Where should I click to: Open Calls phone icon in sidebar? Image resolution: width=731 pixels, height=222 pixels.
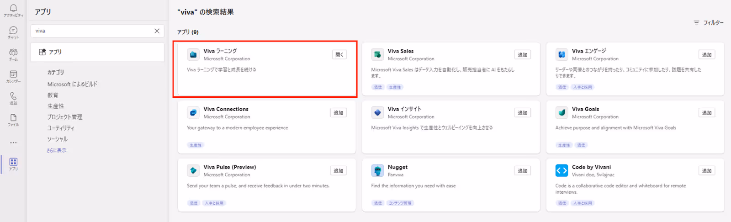(13, 98)
